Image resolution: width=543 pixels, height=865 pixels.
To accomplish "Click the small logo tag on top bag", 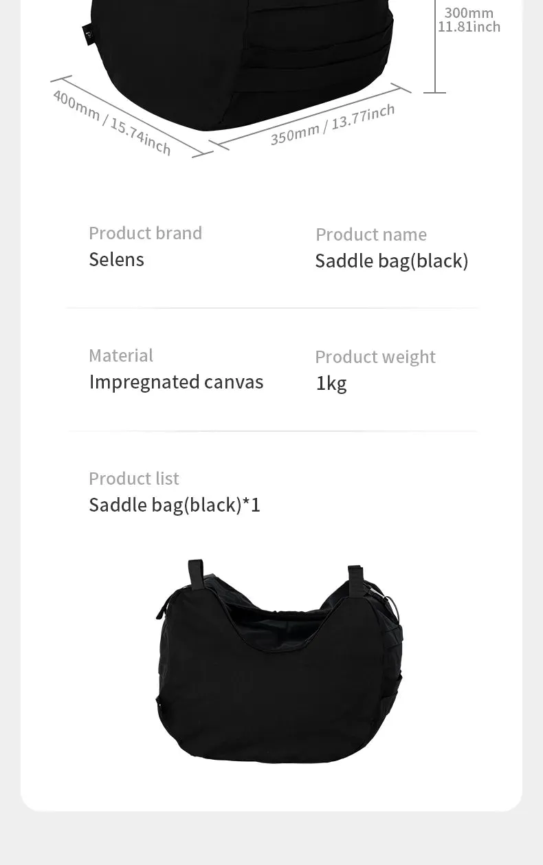I will click(x=89, y=31).
